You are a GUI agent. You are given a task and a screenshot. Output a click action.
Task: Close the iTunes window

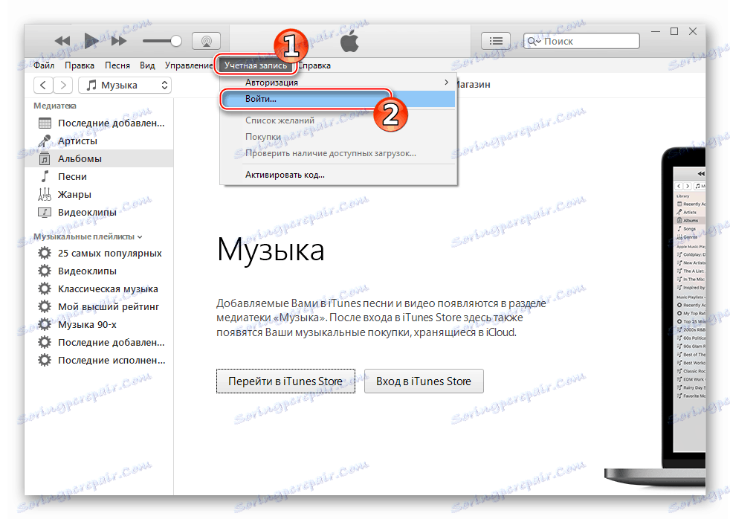pos(693,31)
